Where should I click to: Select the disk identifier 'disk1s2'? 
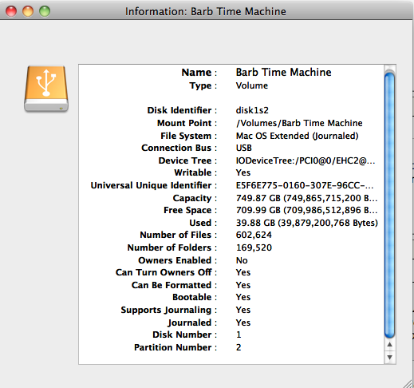252,110
